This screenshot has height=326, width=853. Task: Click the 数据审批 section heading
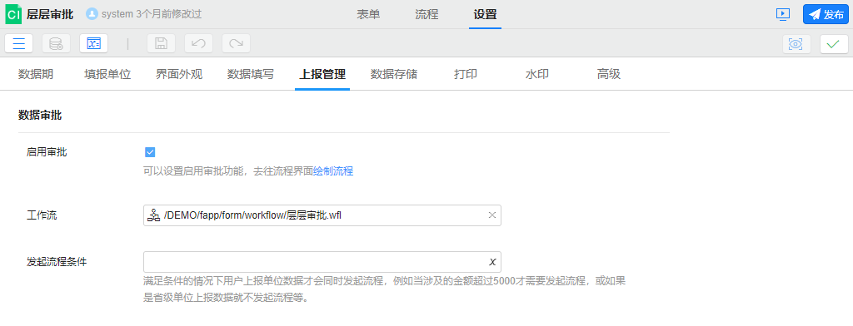coord(40,115)
